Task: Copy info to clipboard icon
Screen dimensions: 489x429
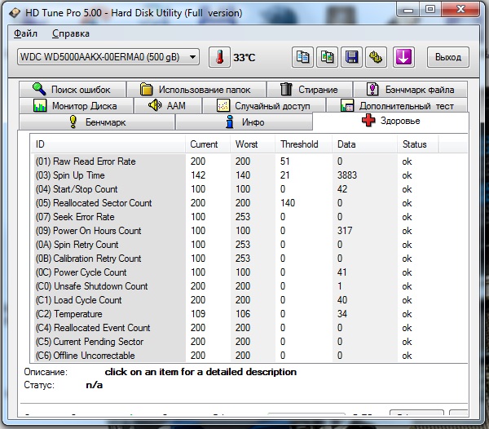Action: pos(302,57)
